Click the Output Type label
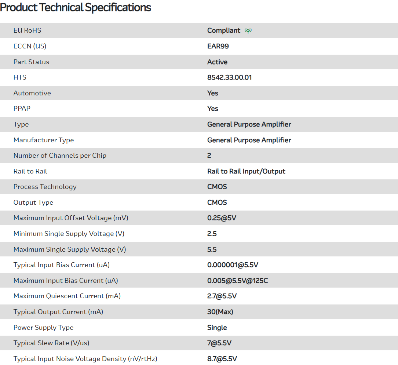This screenshot has height=365, width=398. point(33,202)
